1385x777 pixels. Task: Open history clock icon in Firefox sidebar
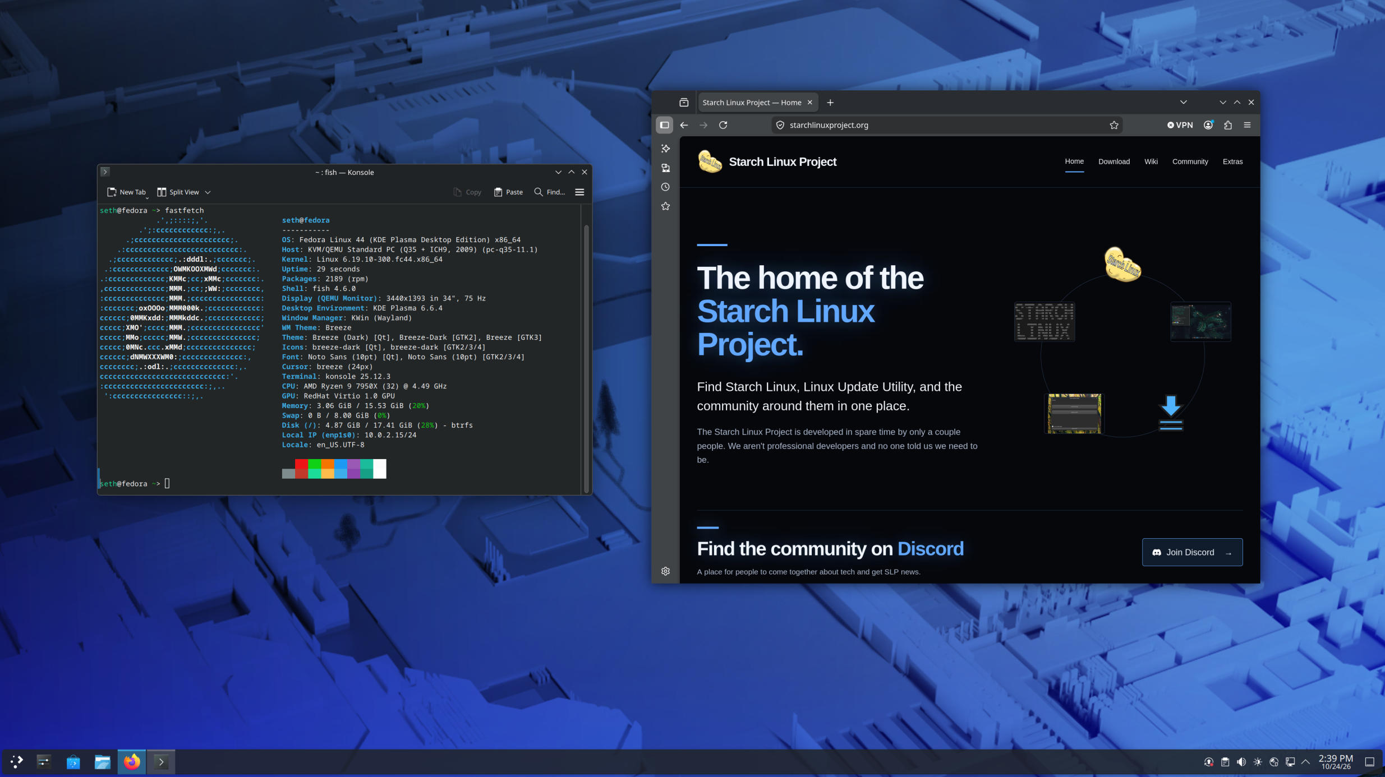(665, 187)
